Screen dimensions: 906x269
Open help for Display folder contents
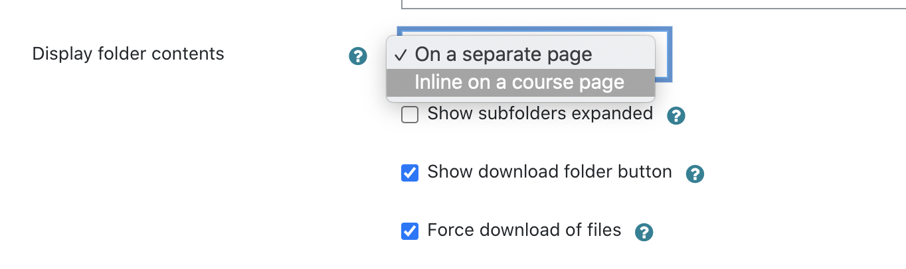[358, 56]
